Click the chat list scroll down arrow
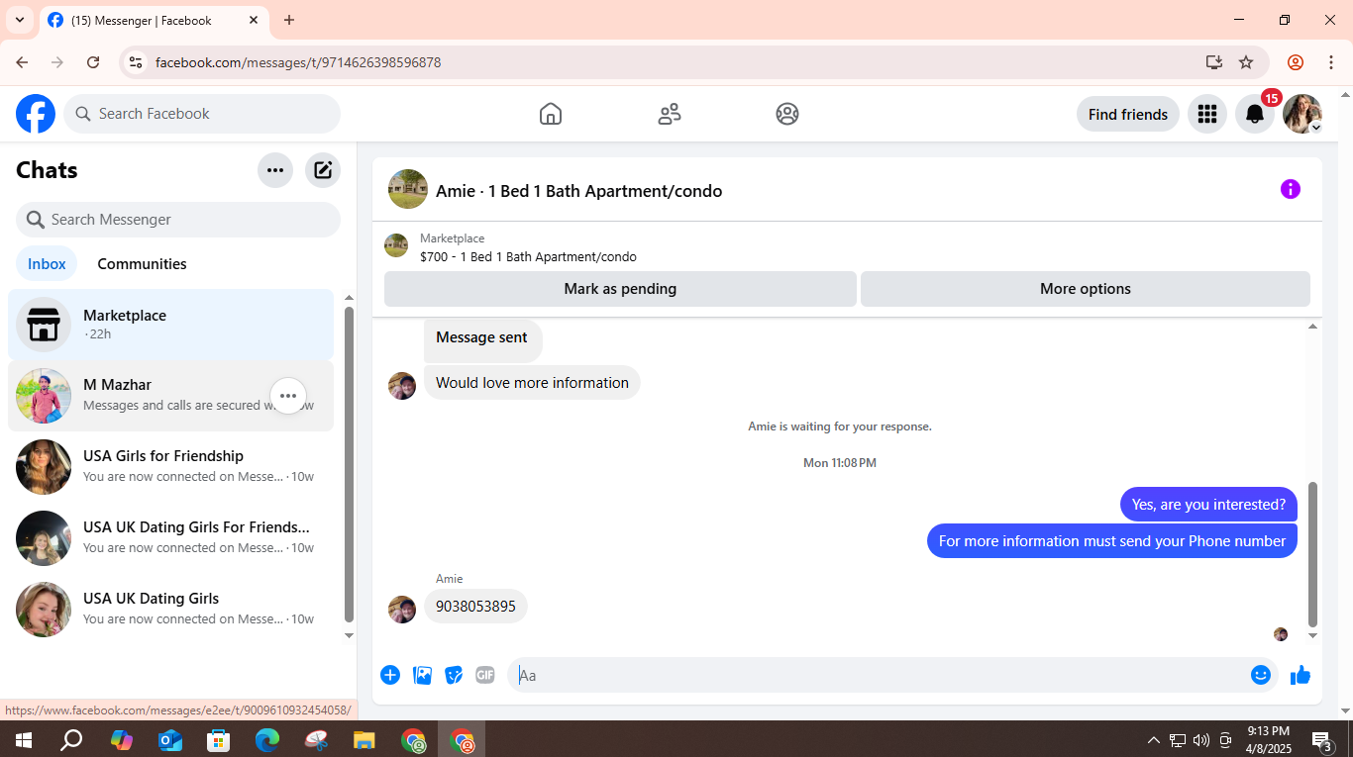Image resolution: width=1353 pixels, height=757 pixels. [349, 635]
